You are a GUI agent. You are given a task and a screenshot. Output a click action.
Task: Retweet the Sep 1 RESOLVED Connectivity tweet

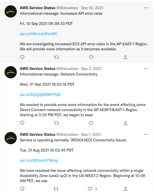57,189
